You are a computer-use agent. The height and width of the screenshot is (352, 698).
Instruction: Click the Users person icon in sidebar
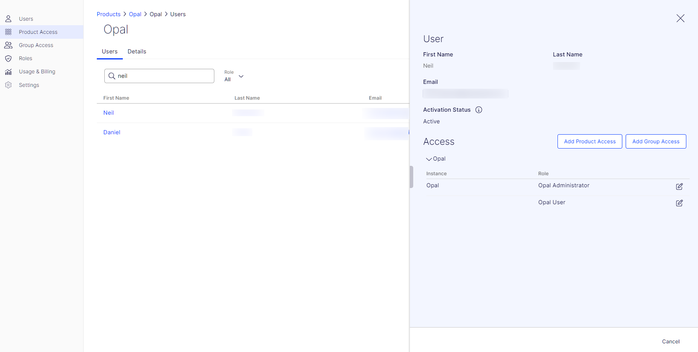(x=8, y=19)
